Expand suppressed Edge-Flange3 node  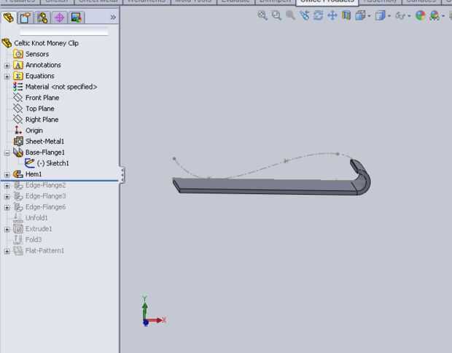click(7, 197)
